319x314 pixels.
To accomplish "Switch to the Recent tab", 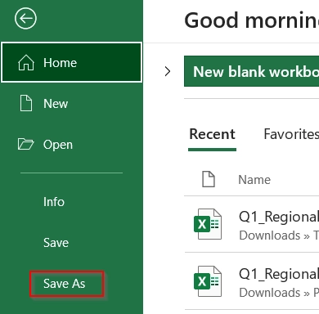I will 212,134.
